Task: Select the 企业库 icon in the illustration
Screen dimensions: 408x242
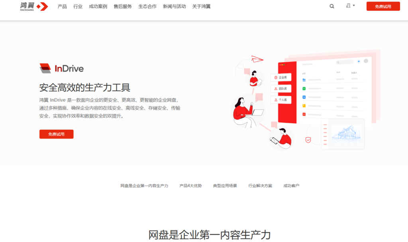Action: click(x=276, y=77)
